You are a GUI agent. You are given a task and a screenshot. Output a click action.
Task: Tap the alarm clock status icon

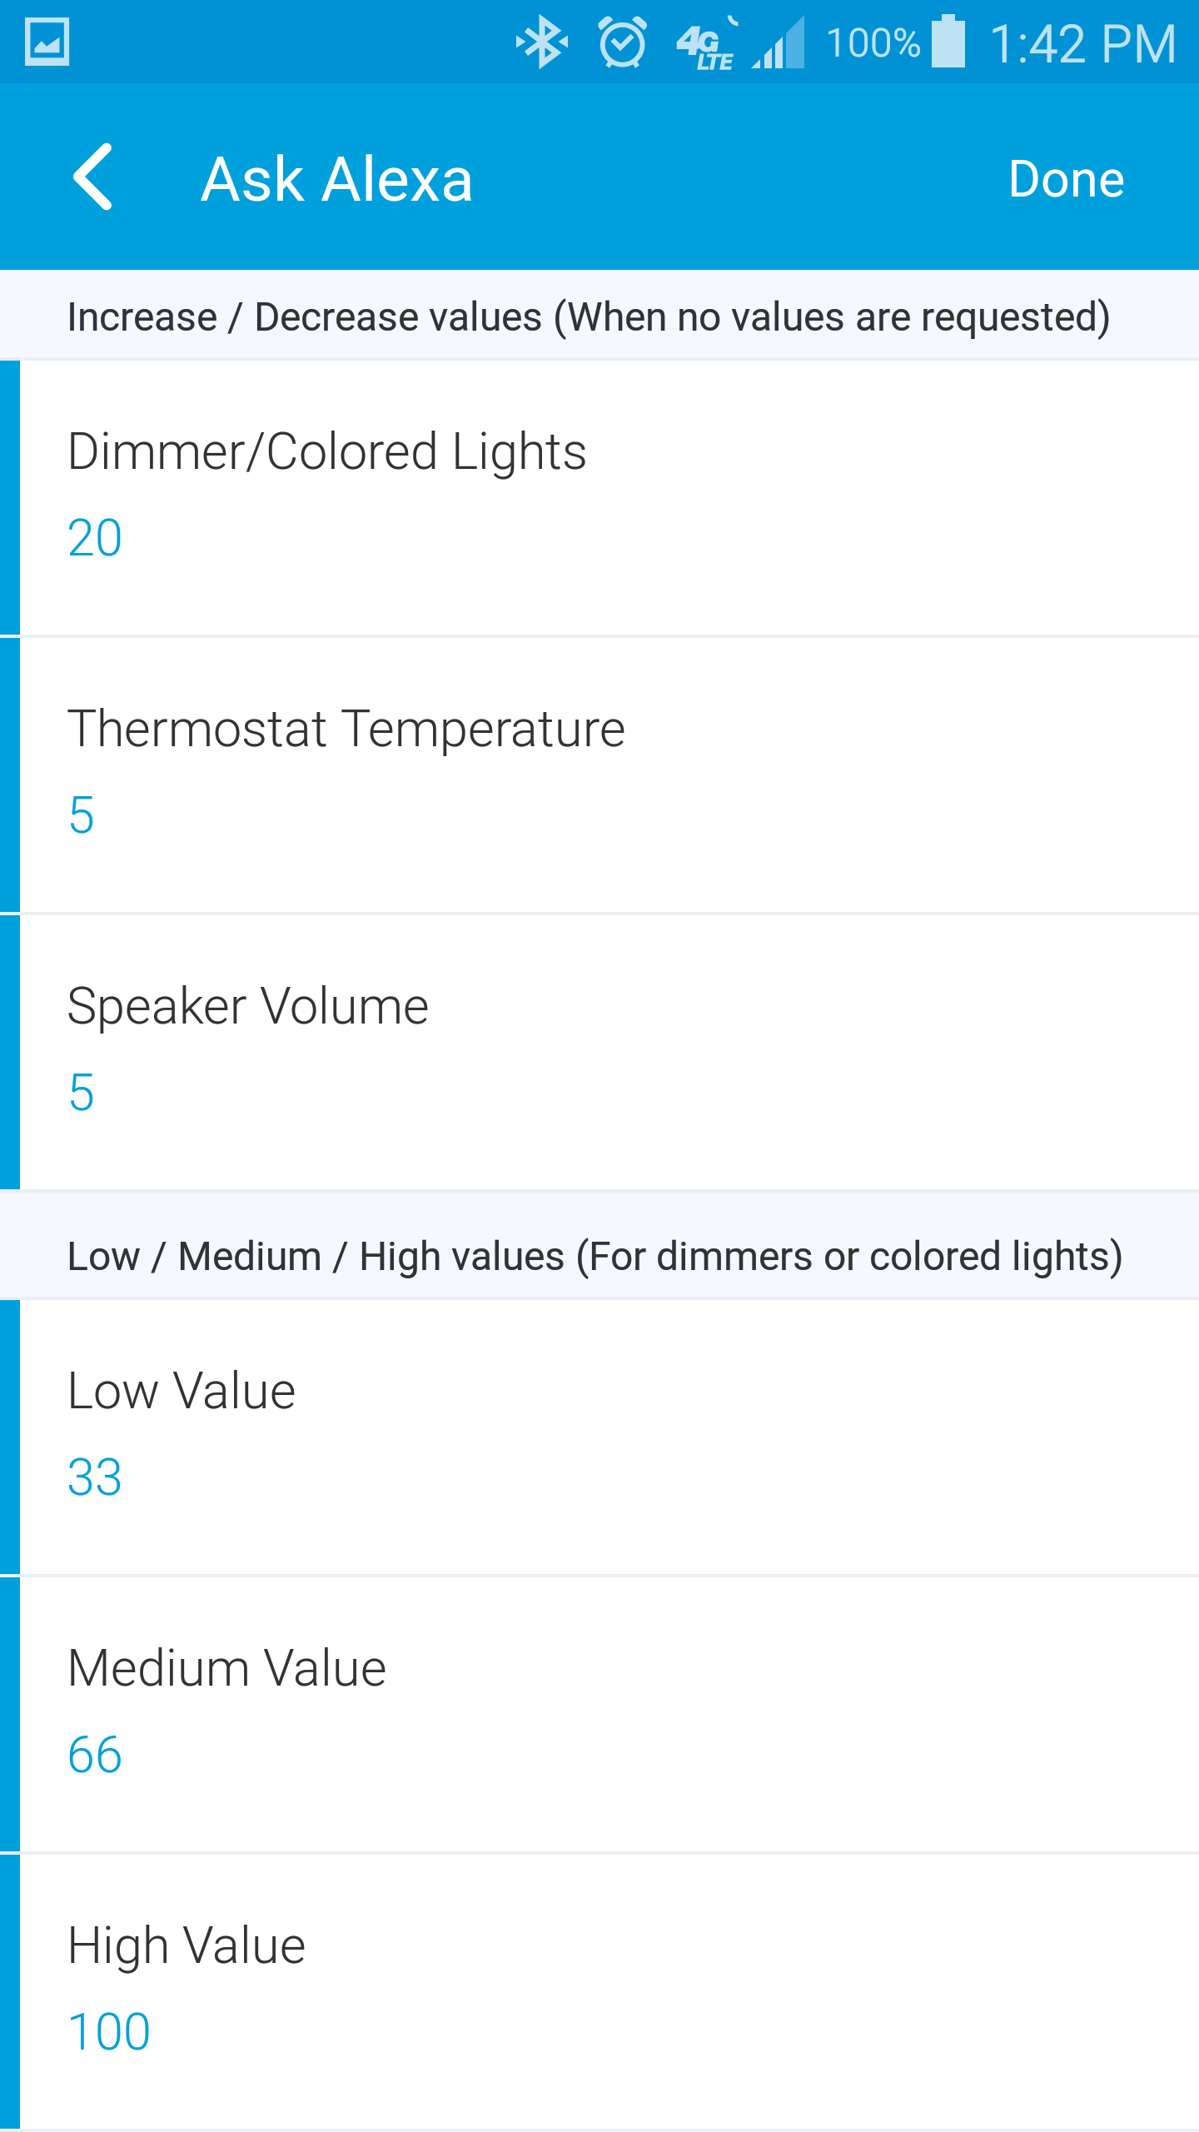coord(622,42)
